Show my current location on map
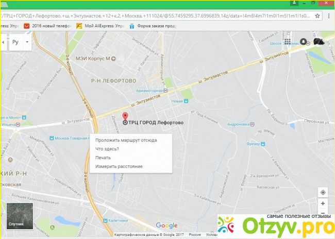335x239 pixels. tap(323, 193)
